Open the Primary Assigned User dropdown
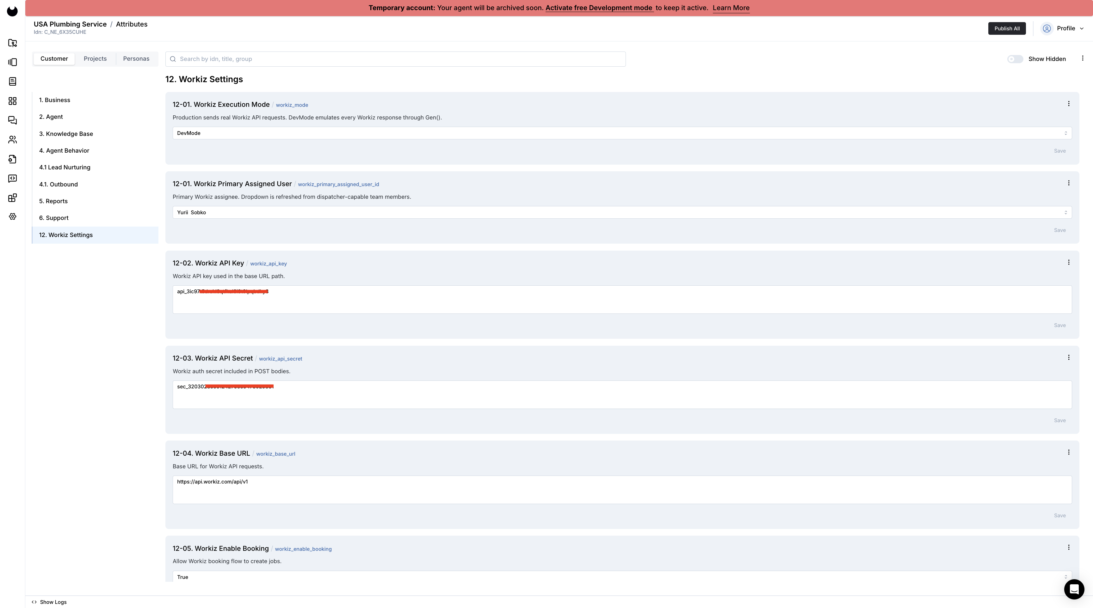Viewport: 1093px width, 608px height. coord(622,212)
